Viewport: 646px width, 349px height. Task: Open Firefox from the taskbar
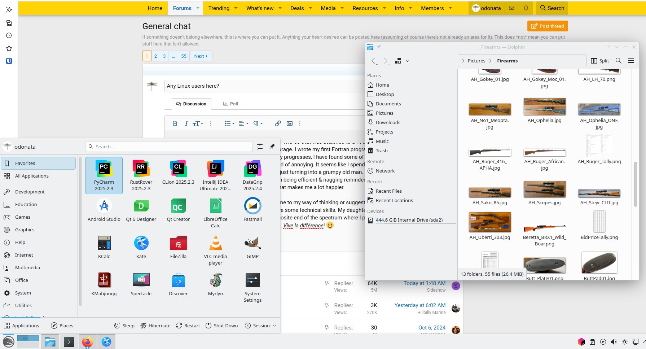coord(87,342)
